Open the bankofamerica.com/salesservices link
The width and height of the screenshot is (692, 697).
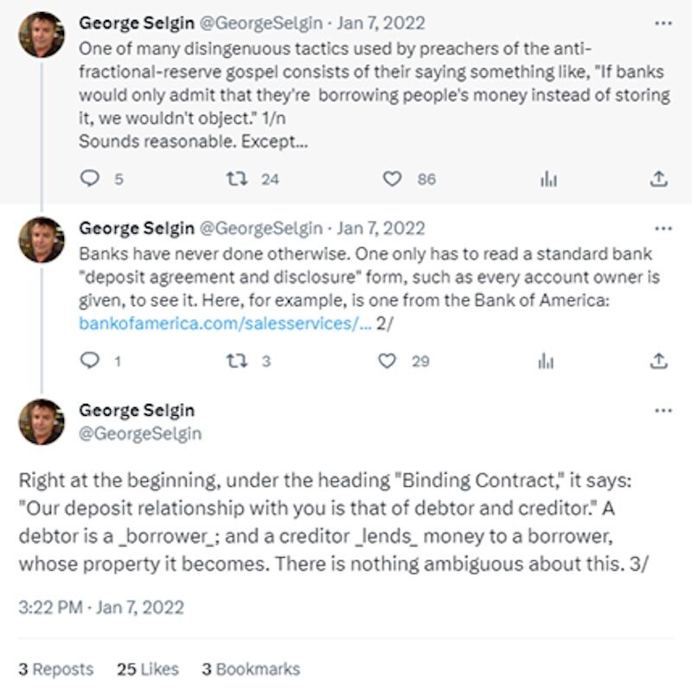(x=225, y=323)
